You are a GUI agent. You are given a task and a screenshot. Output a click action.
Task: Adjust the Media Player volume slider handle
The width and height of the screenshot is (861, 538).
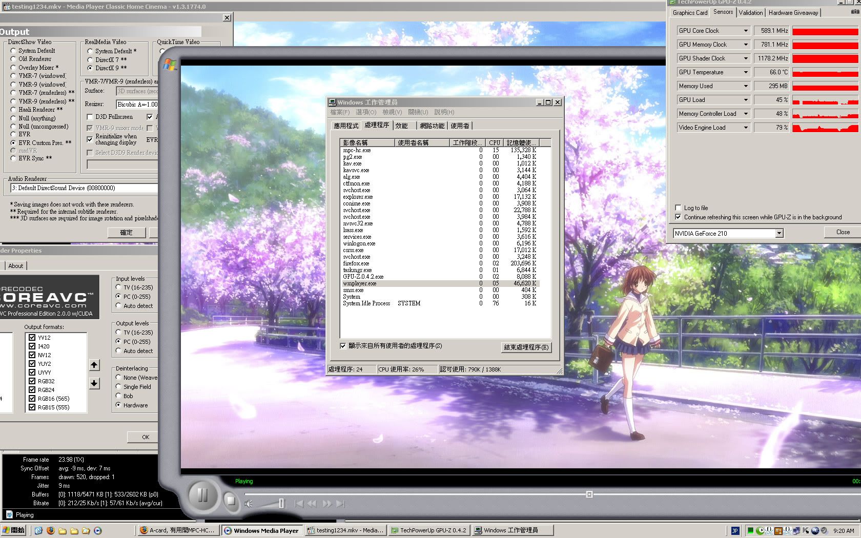(x=281, y=503)
